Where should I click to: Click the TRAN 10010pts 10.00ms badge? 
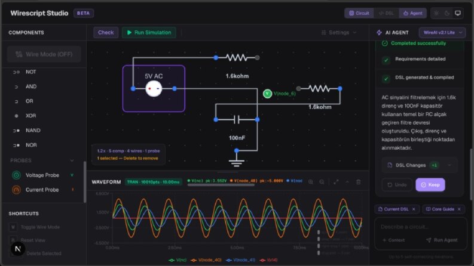click(153, 182)
